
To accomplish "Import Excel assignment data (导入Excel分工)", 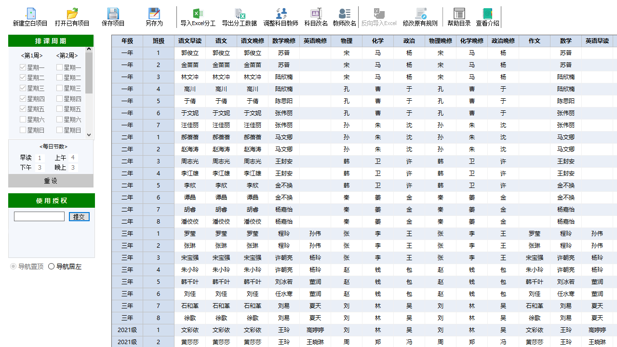I will pyautogui.click(x=197, y=16).
